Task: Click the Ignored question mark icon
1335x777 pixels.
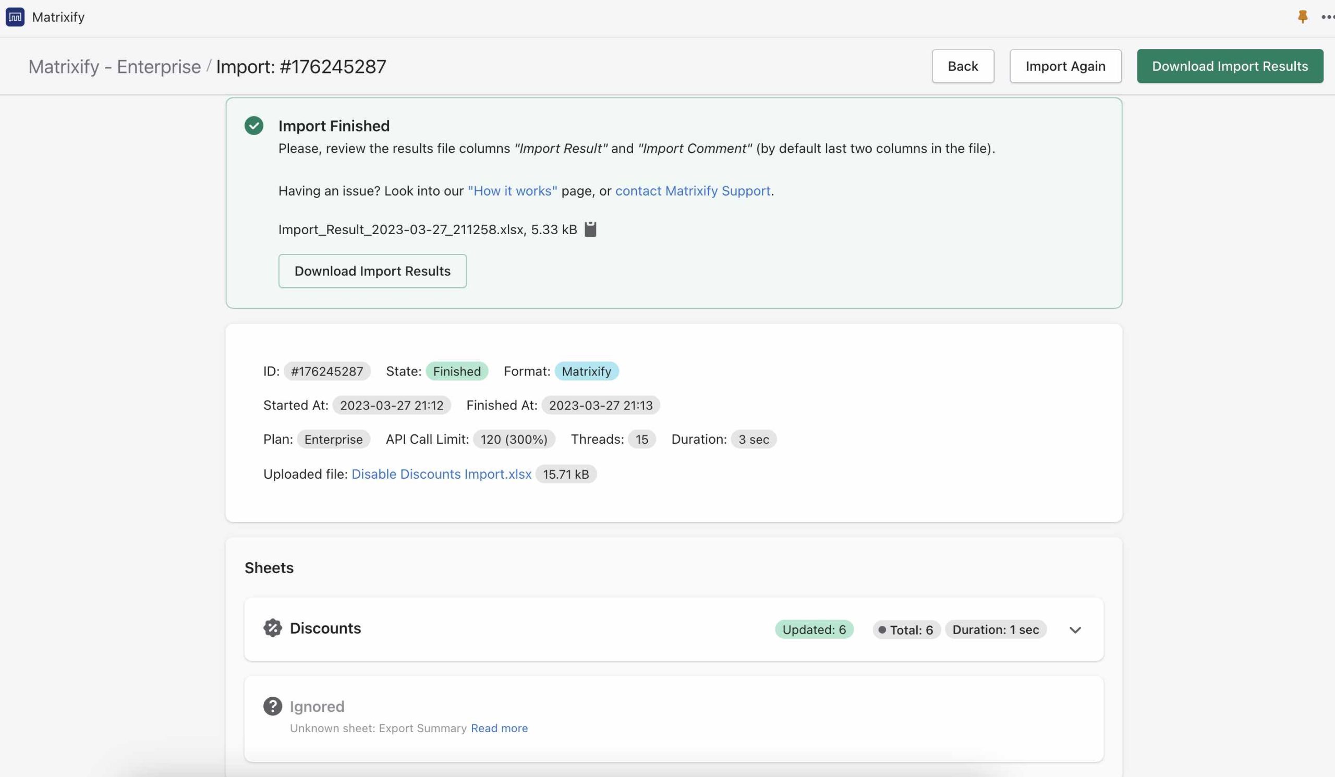Action: coord(272,706)
